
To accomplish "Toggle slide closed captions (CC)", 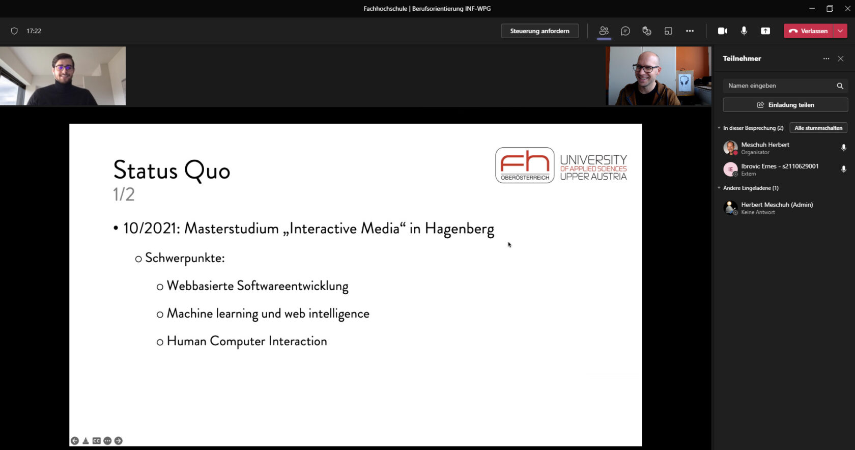I will [96, 441].
